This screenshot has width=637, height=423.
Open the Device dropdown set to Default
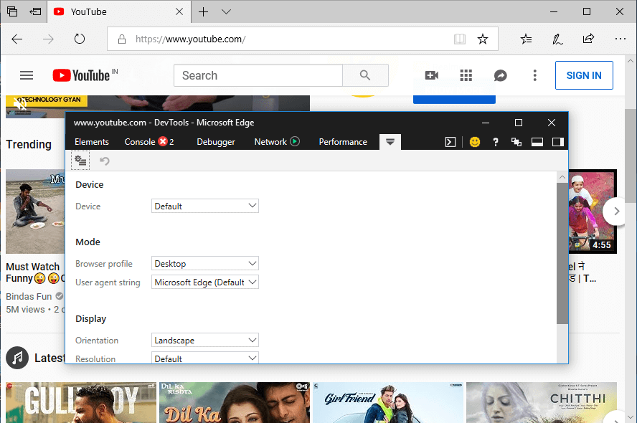(205, 206)
